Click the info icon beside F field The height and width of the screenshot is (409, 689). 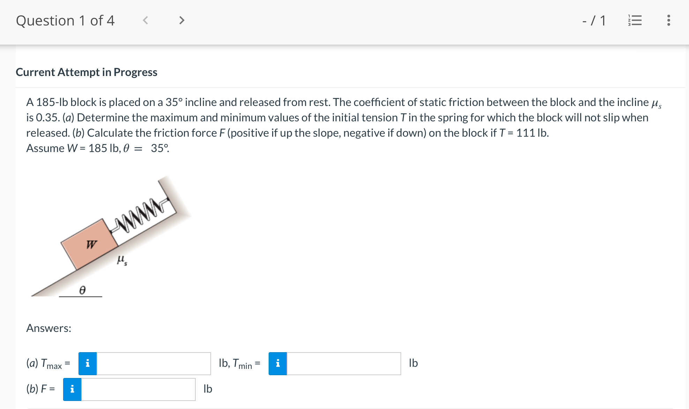click(x=72, y=389)
